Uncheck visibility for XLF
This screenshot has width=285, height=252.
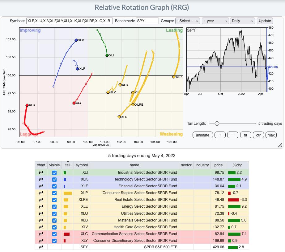(54, 186)
